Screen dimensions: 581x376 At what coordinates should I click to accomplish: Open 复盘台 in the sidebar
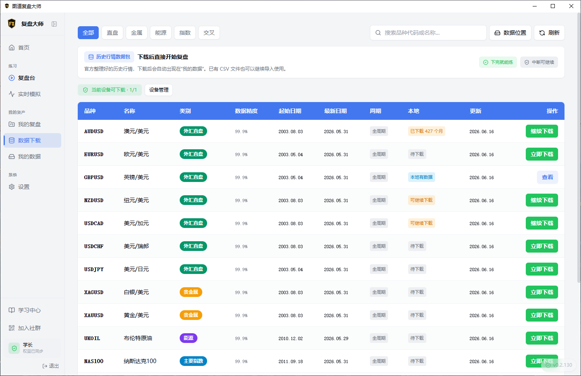[32, 78]
